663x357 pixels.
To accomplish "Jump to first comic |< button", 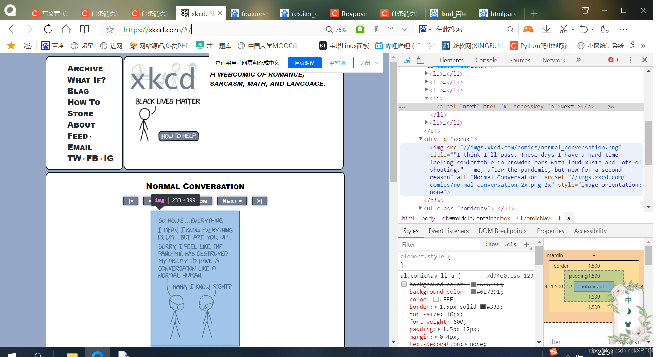I will tap(131, 201).
